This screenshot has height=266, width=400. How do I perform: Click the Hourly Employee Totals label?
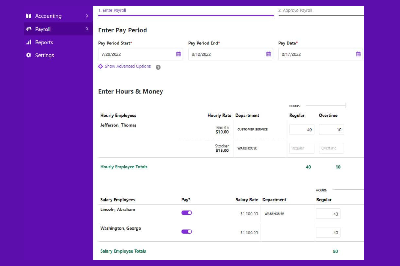click(124, 167)
